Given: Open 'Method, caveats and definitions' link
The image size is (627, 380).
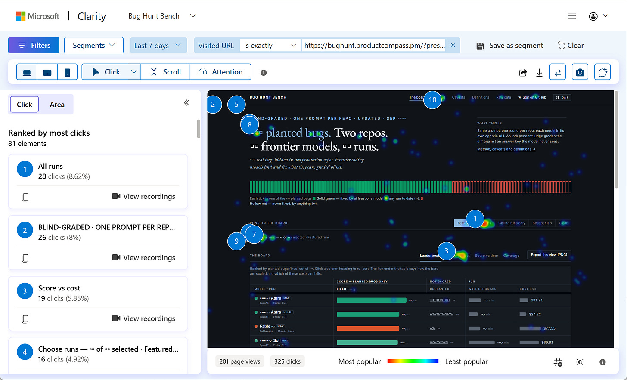Looking at the screenshot, I should 506,149.
